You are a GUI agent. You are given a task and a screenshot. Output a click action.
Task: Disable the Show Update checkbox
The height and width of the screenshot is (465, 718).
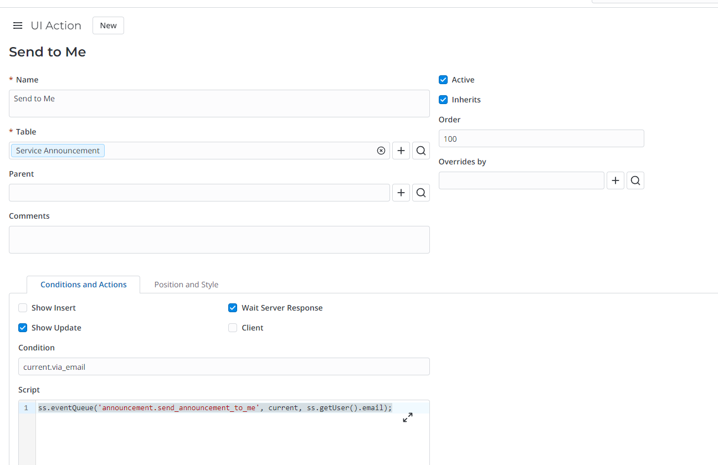click(x=23, y=328)
